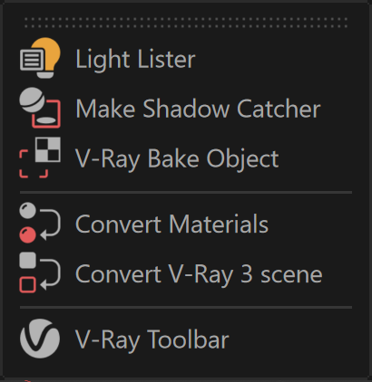Image resolution: width=372 pixels, height=382 pixels.
Task: Click the list sheet part of Light Lister icon
Action: [32, 61]
